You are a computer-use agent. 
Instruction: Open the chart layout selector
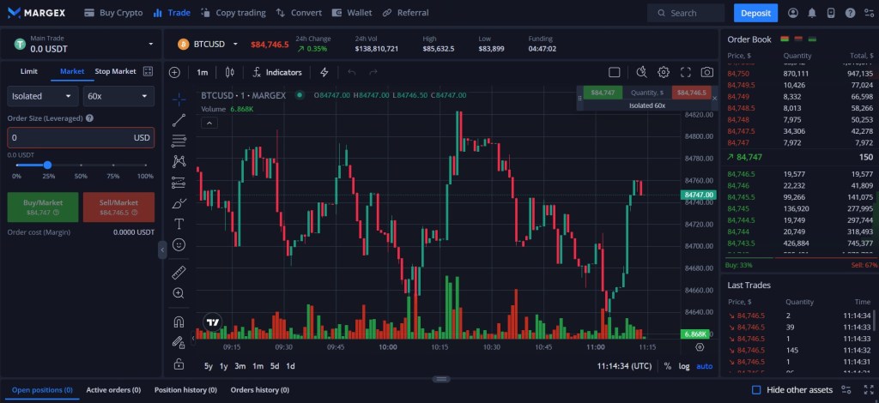615,72
